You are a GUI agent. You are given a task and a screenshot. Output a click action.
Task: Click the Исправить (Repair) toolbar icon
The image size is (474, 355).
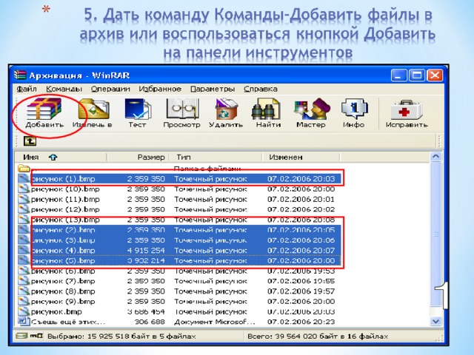pos(407,112)
